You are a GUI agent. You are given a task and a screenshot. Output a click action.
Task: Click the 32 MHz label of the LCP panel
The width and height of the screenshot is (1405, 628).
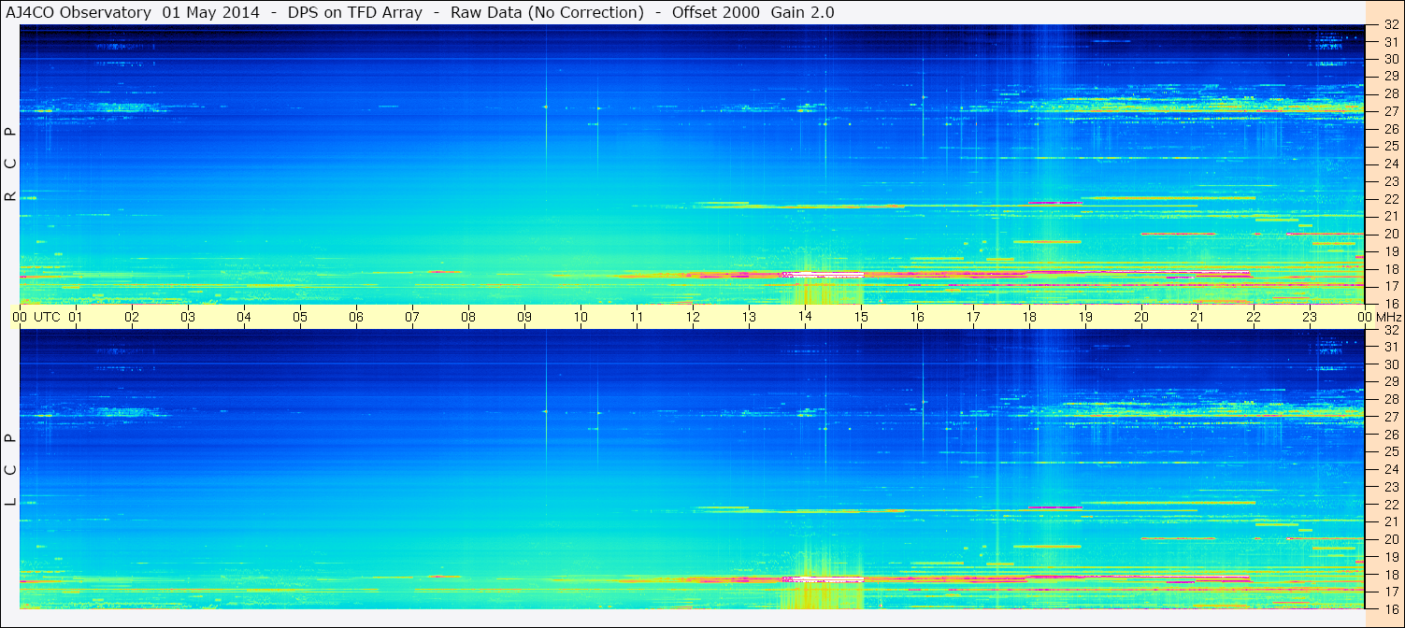coord(1391,330)
